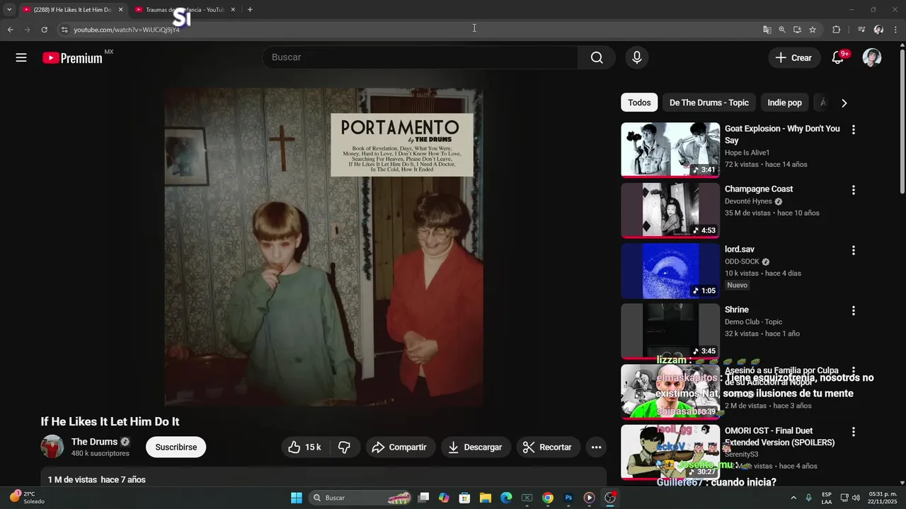The height and width of the screenshot is (509, 906).
Task: Show hidden system tray icons
Action: 793,498
